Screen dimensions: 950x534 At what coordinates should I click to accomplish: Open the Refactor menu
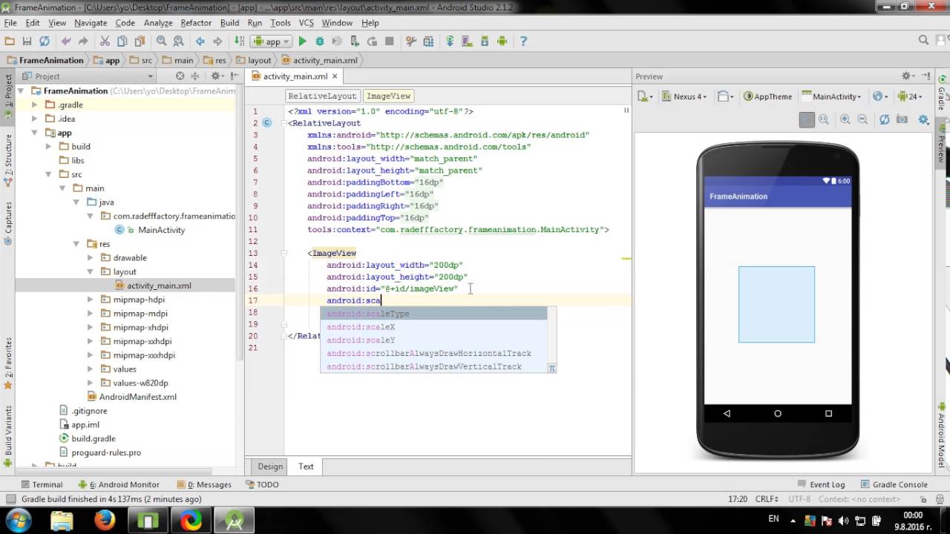[x=196, y=23]
